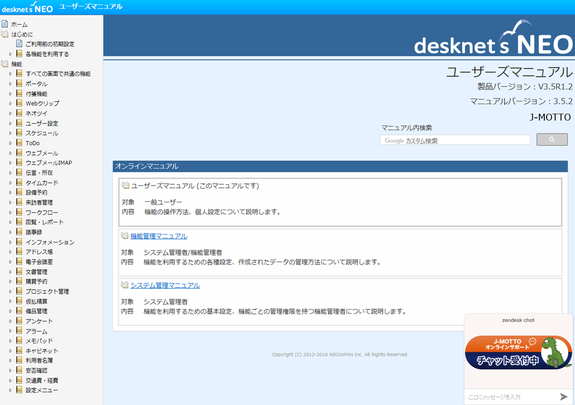The width and height of the screenshot is (575, 405).
Task: Click the page icon beside ご利用前の初期設定
Action: pyautogui.click(x=19, y=44)
